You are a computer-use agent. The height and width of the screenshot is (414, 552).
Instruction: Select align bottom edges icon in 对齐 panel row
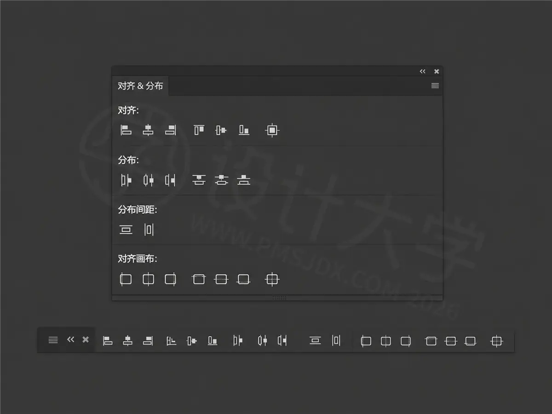pyautogui.click(x=244, y=130)
